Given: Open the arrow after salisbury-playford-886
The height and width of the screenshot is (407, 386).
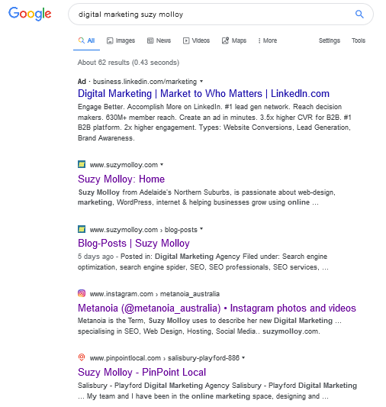Looking at the screenshot, I should (243, 357).
